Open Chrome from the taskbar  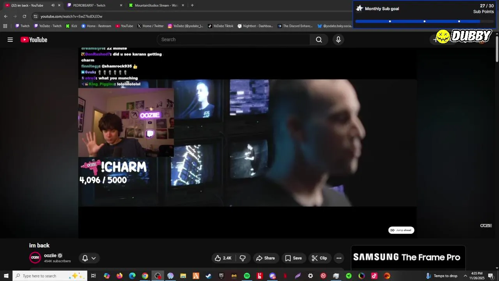pyautogui.click(x=145, y=276)
